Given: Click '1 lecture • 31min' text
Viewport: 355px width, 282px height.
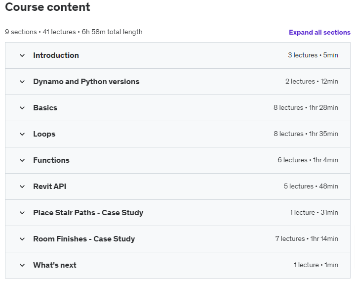Looking at the screenshot, I should (x=314, y=213).
